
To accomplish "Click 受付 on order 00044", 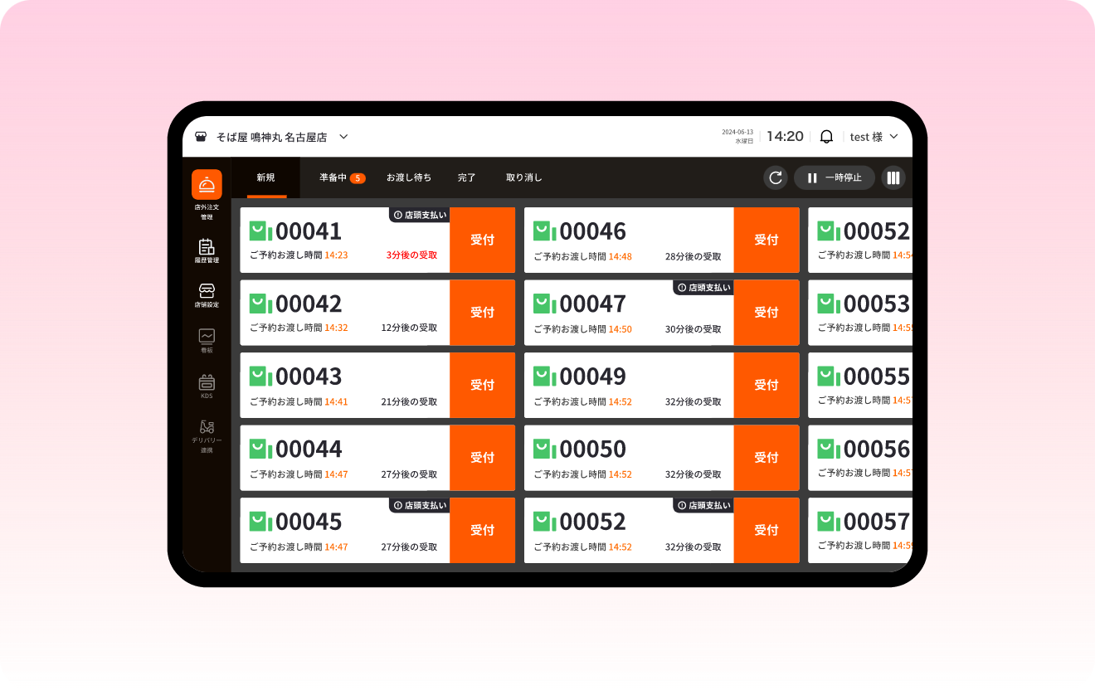I will point(482,458).
